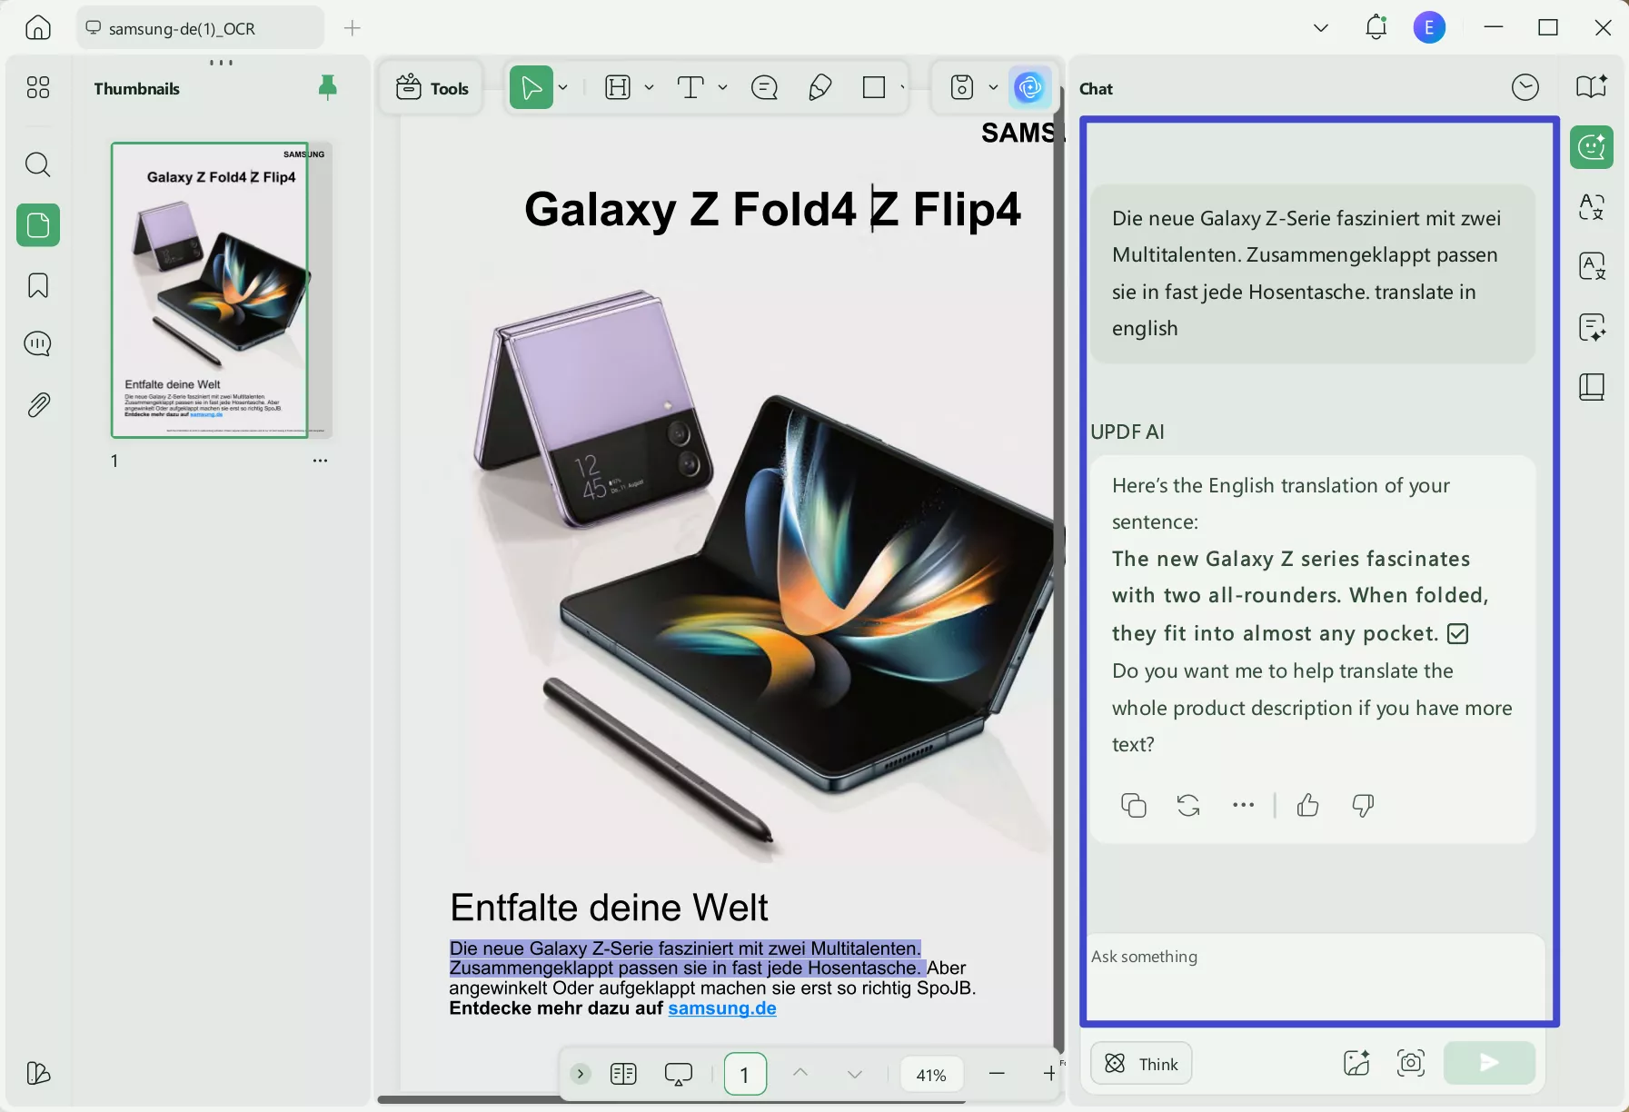Open the AI knowledge book icon
1629x1112 pixels.
coord(1592,86)
